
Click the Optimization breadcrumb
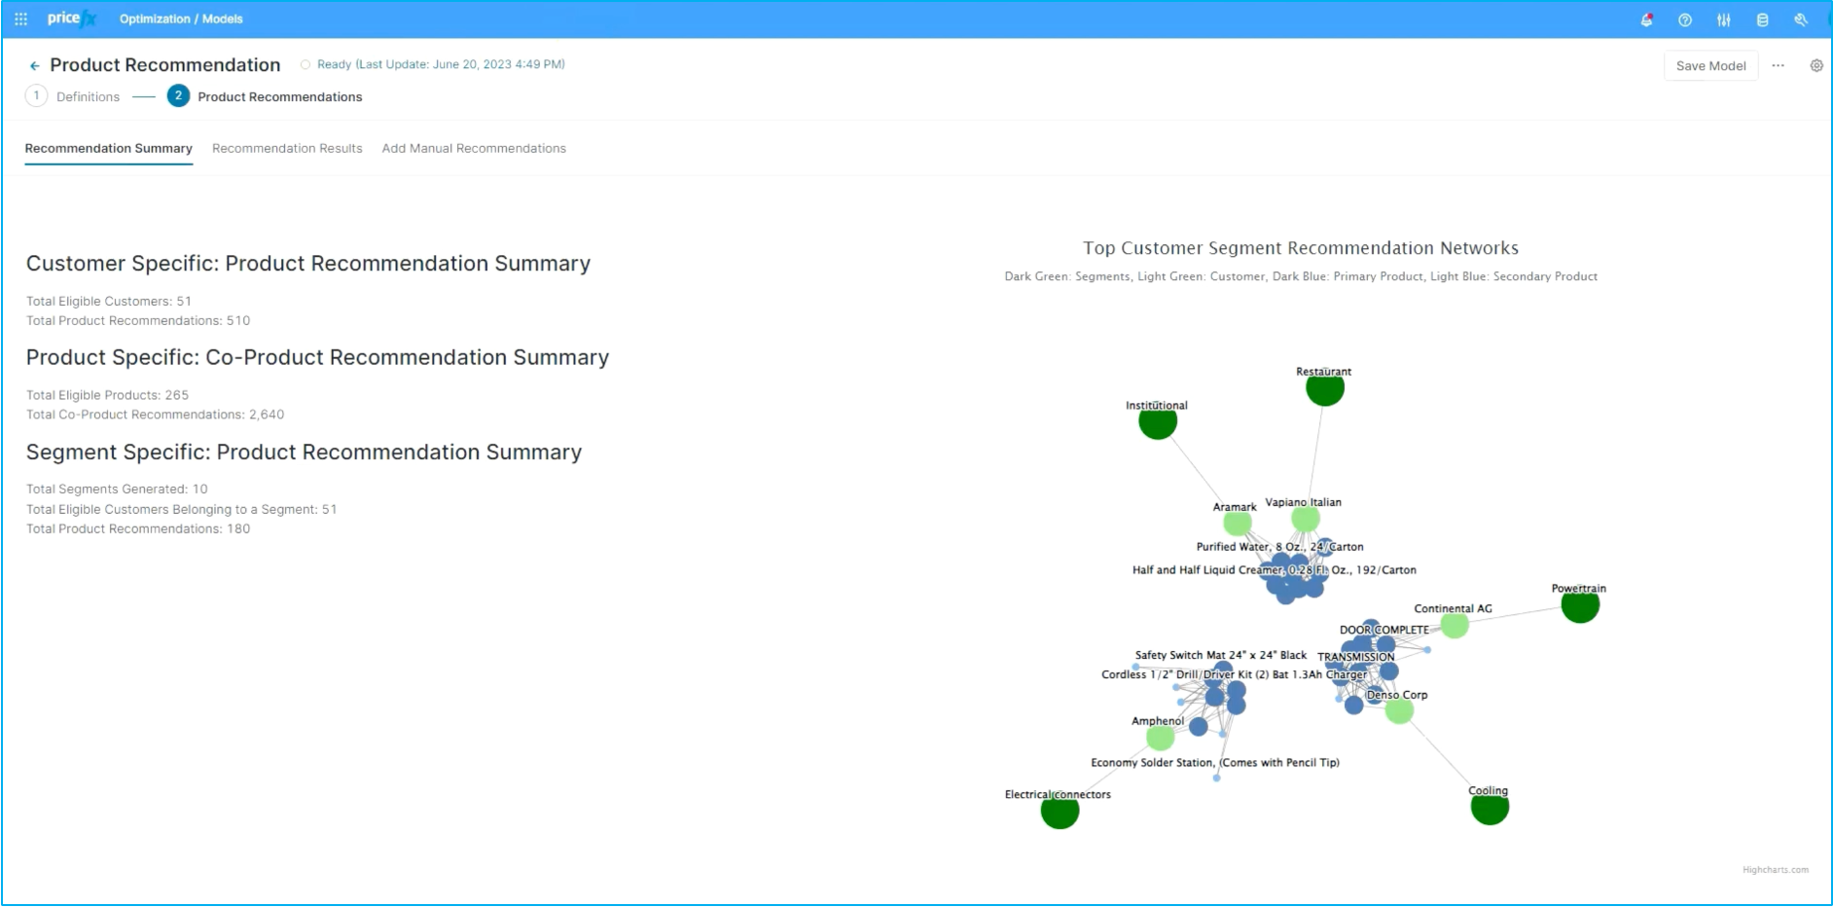point(155,19)
